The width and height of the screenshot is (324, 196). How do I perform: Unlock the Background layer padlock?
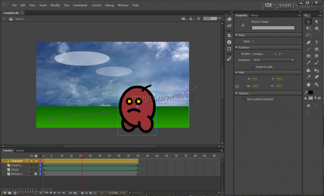point(36,174)
